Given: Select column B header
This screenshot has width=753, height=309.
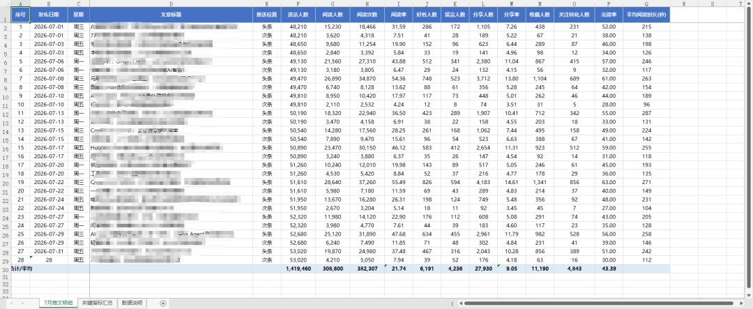Looking at the screenshot, I should coord(49,3).
